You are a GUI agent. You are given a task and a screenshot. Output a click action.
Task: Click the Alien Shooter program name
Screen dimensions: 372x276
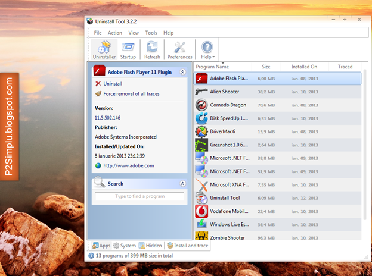click(224, 92)
